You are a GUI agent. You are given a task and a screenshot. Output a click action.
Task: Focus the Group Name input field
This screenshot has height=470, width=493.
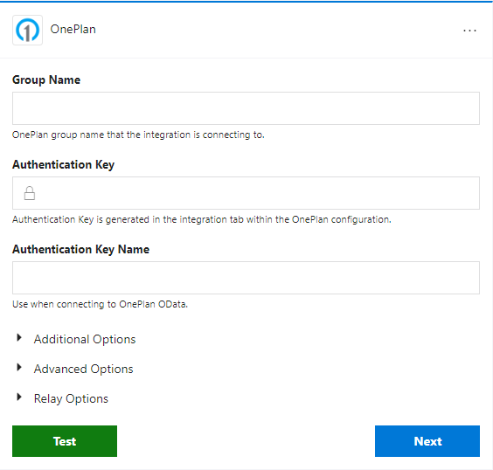click(246, 108)
